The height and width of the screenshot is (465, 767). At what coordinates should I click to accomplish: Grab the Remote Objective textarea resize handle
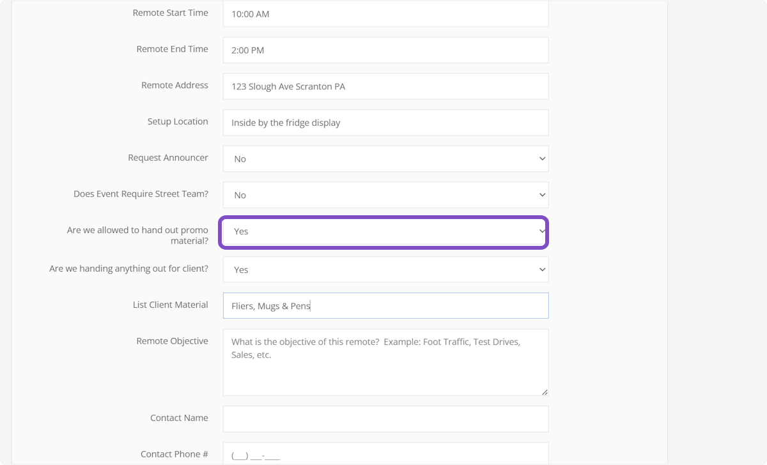545,392
